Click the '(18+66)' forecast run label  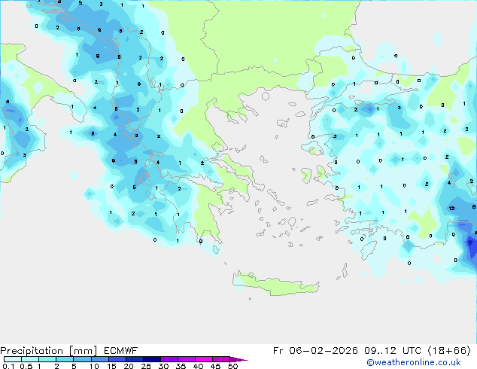coord(450,351)
